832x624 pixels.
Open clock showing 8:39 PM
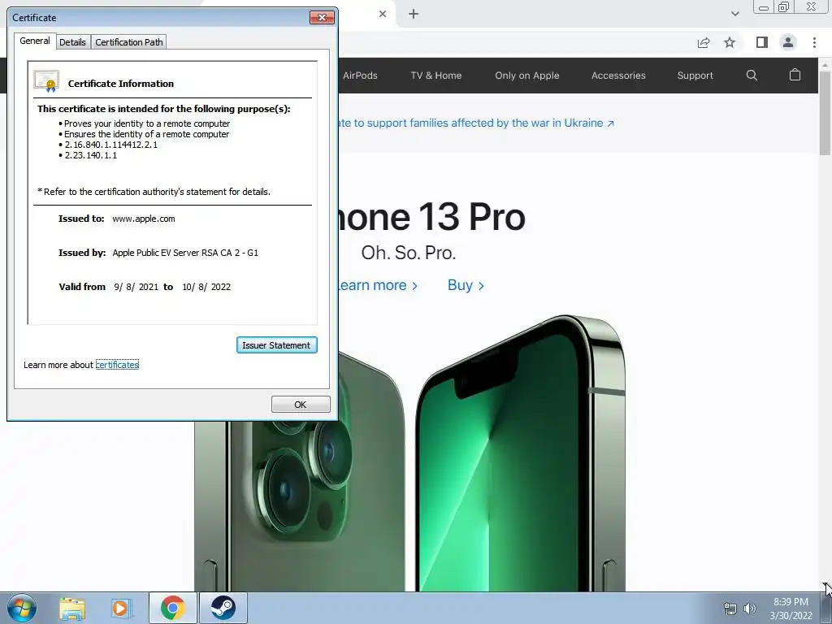point(791,602)
